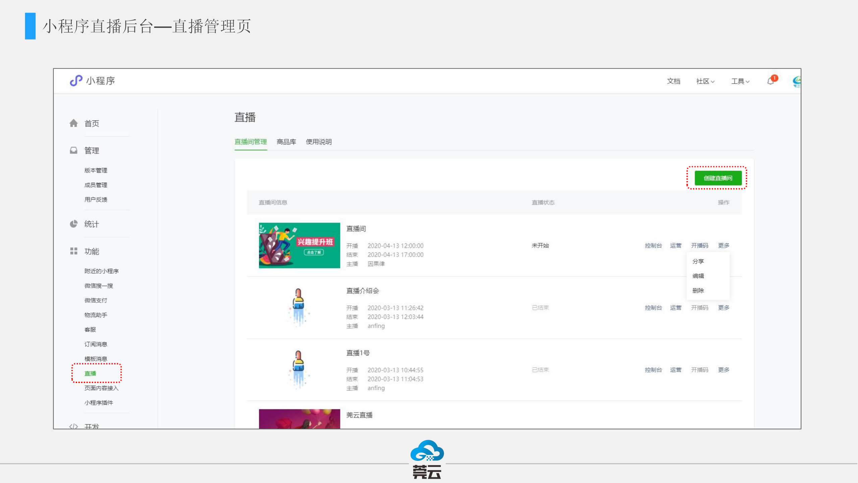Click the pie chart icon beside 统计
The height and width of the screenshot is (483, 858).
74,224
